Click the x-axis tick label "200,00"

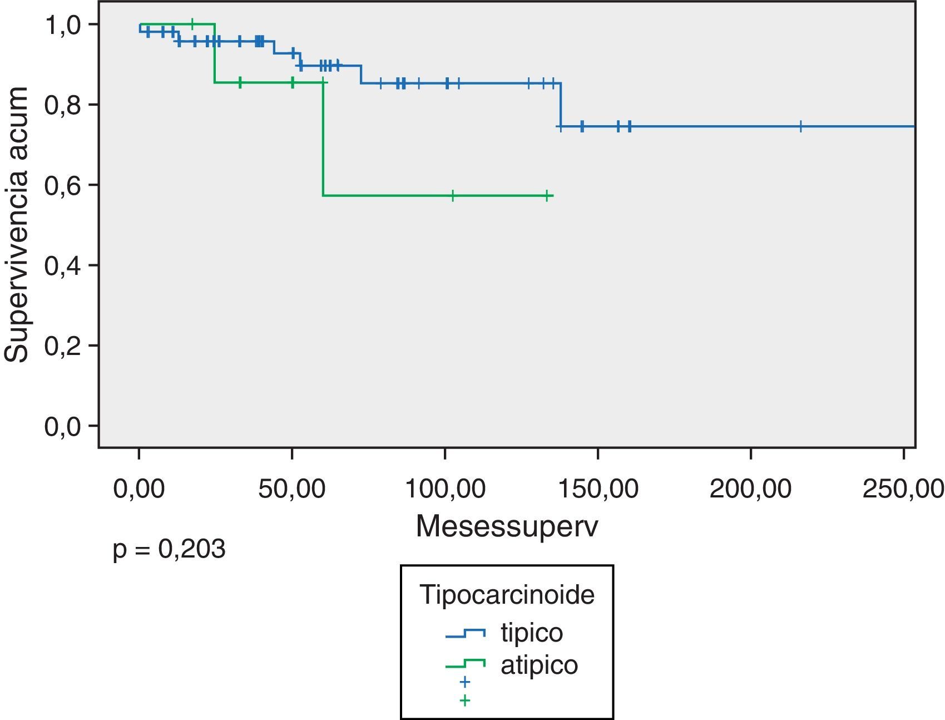coord(750,489)
